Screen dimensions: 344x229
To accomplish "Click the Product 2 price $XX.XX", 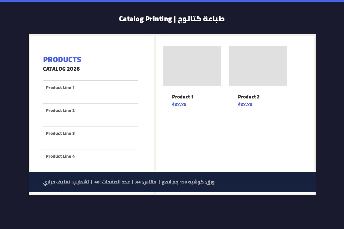I will (245, 104).
